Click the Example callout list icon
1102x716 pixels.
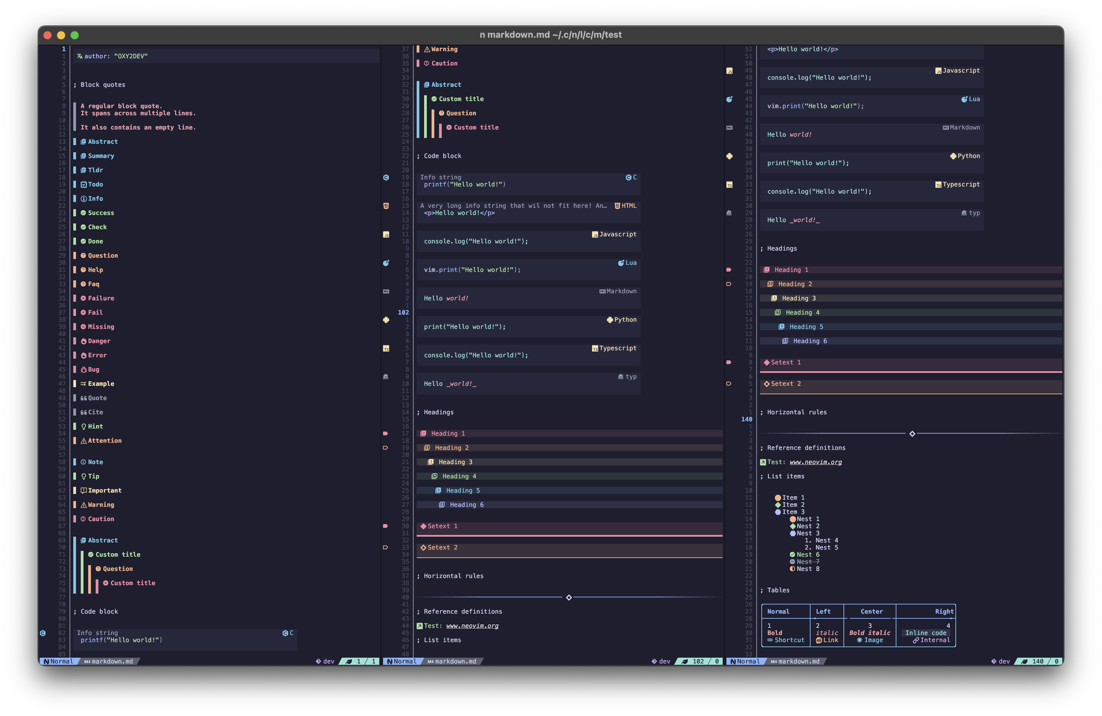(x=83, y=384)
